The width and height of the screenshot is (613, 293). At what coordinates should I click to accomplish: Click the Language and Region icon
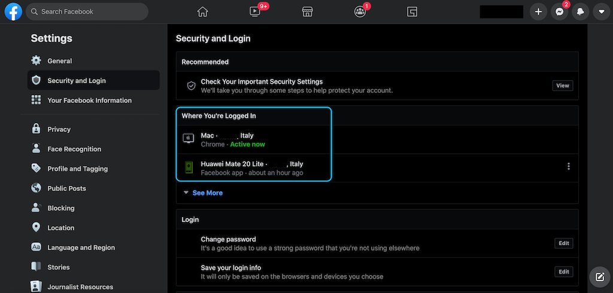click(x=36, y=248)
